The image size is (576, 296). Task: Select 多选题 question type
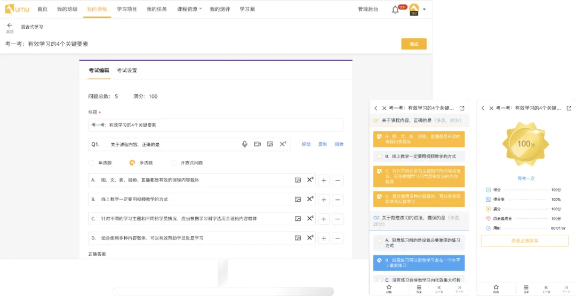tap(132, 163)
